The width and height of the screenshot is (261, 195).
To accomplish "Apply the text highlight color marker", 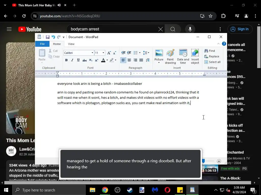I will (112, 60).
